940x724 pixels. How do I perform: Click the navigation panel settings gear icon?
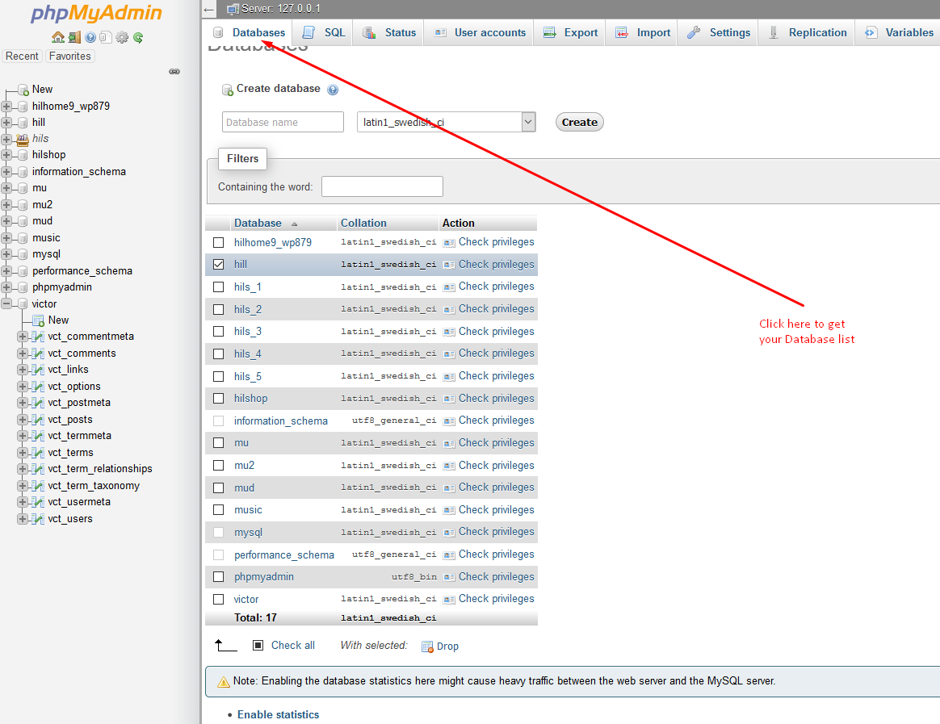click(x=122, y=37)
